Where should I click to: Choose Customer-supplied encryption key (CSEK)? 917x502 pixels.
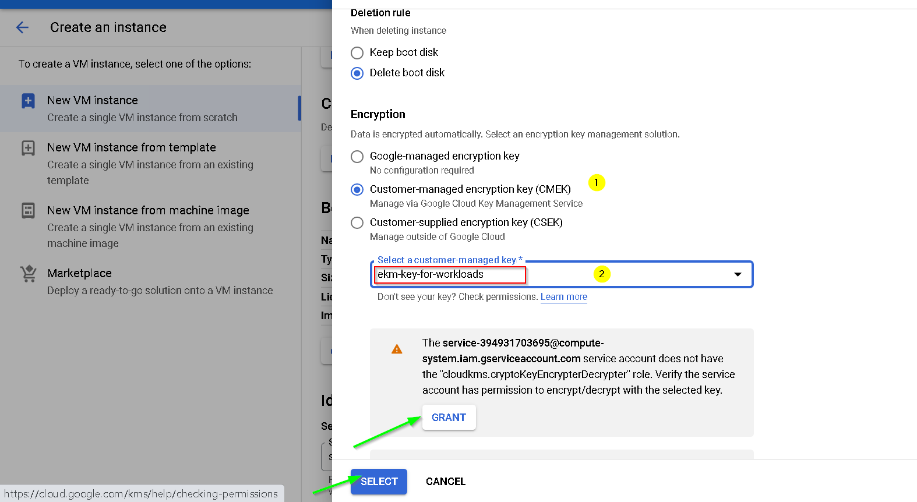(357, 223)
